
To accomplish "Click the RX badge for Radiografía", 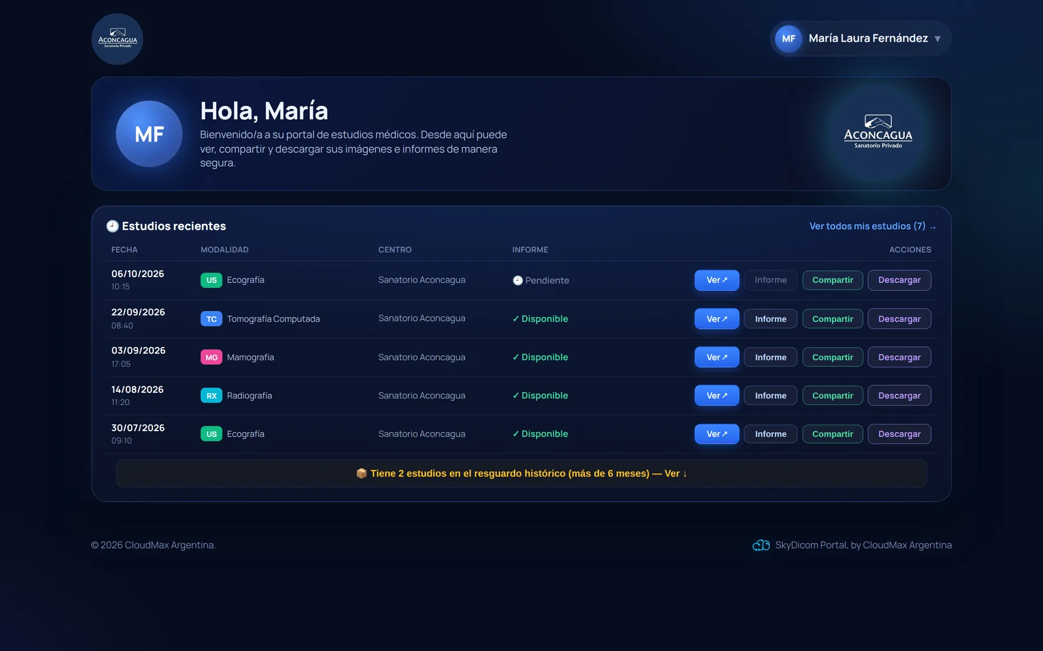I will [211, 396].
